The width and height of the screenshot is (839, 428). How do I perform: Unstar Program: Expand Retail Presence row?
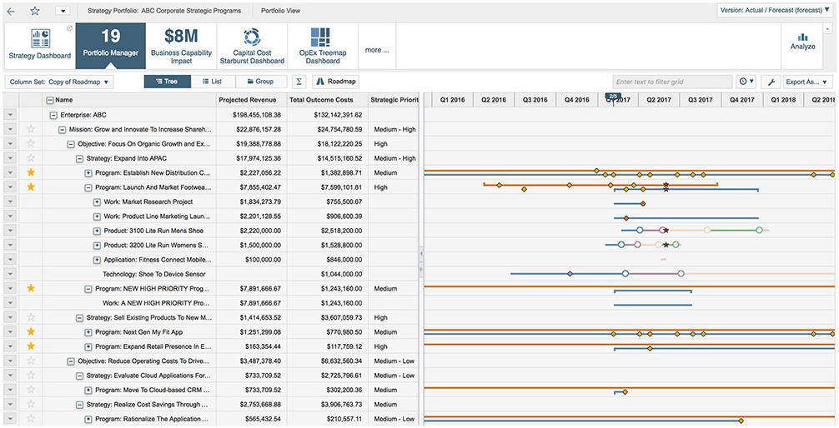(x=31, y=346)
